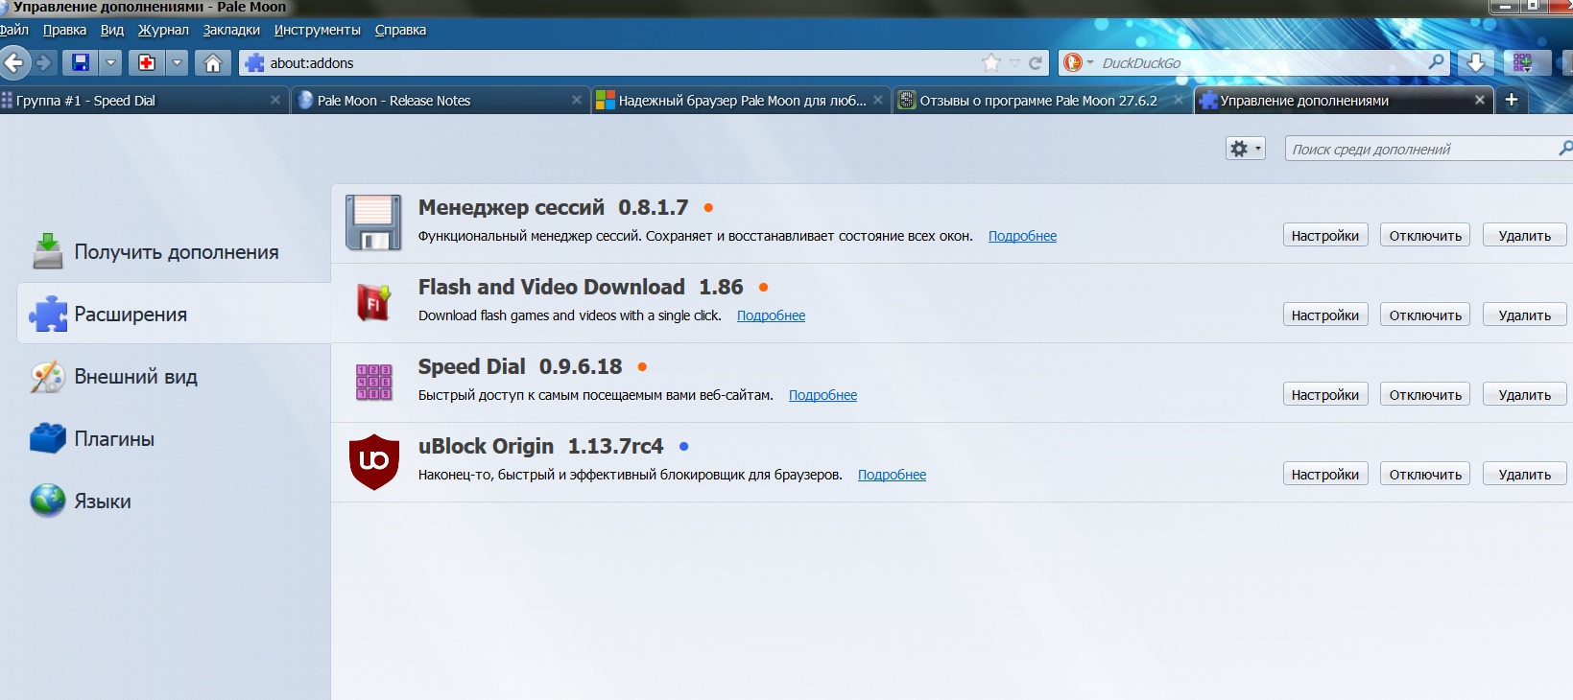Click the Flash and Video Download icon

[x=373, y=303]
